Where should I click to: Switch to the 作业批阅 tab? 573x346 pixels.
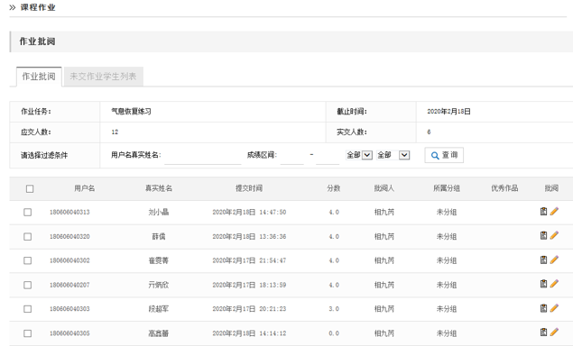click(x=39, y=77)
